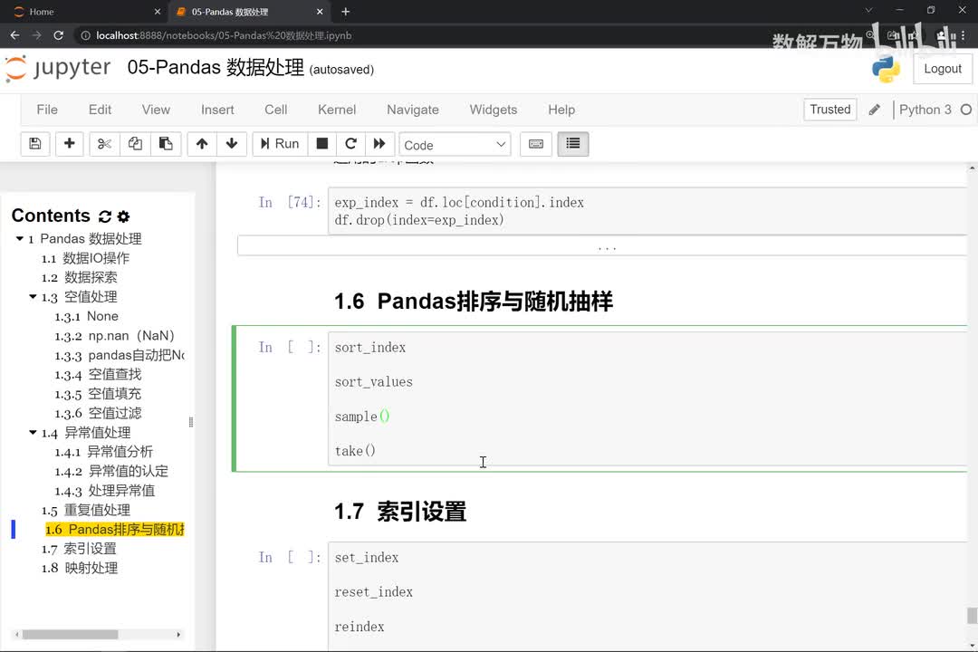Open the View menu
Screen dimensions: 978x652
[156, 110]
